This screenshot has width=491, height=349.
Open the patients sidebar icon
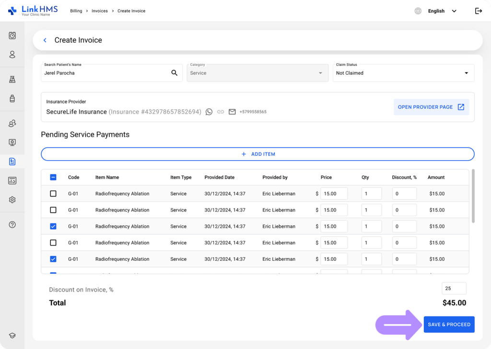coord(12,55)
